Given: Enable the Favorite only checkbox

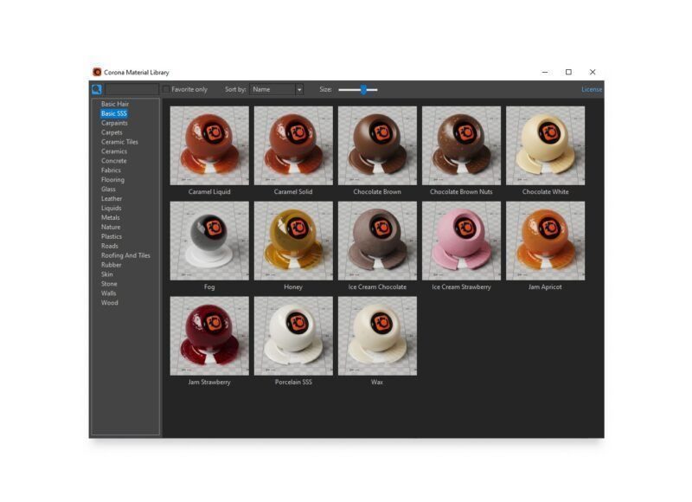Looking at the screenshot, I should (166, 90).
